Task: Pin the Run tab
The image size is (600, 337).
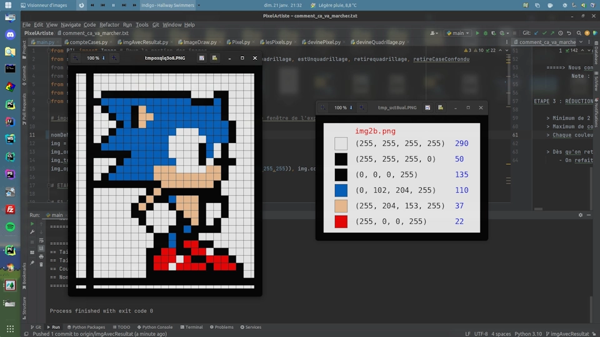Action: pyautogui.click(x=32, y=263)
